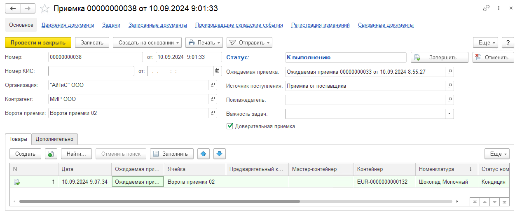Move the table horizontal scrollbar thumb
The height and width of the screenshot is (215, 522).
pos(159,201)
